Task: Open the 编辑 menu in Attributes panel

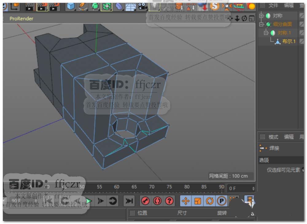Action: point(289,137)
